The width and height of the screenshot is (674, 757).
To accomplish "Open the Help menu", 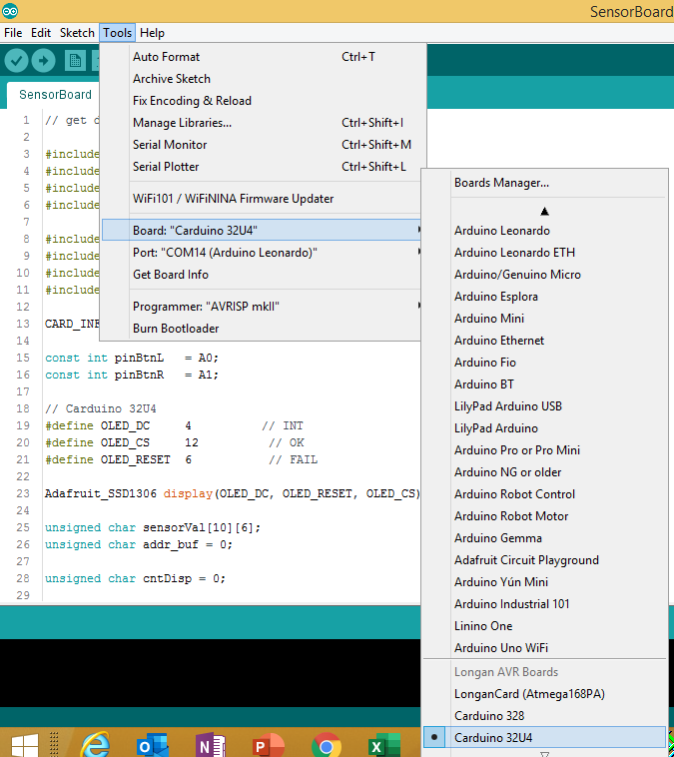I will tap(152, 33).
